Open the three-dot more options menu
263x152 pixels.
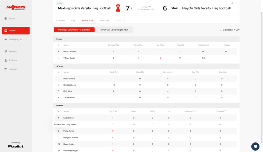pos(236,3)
